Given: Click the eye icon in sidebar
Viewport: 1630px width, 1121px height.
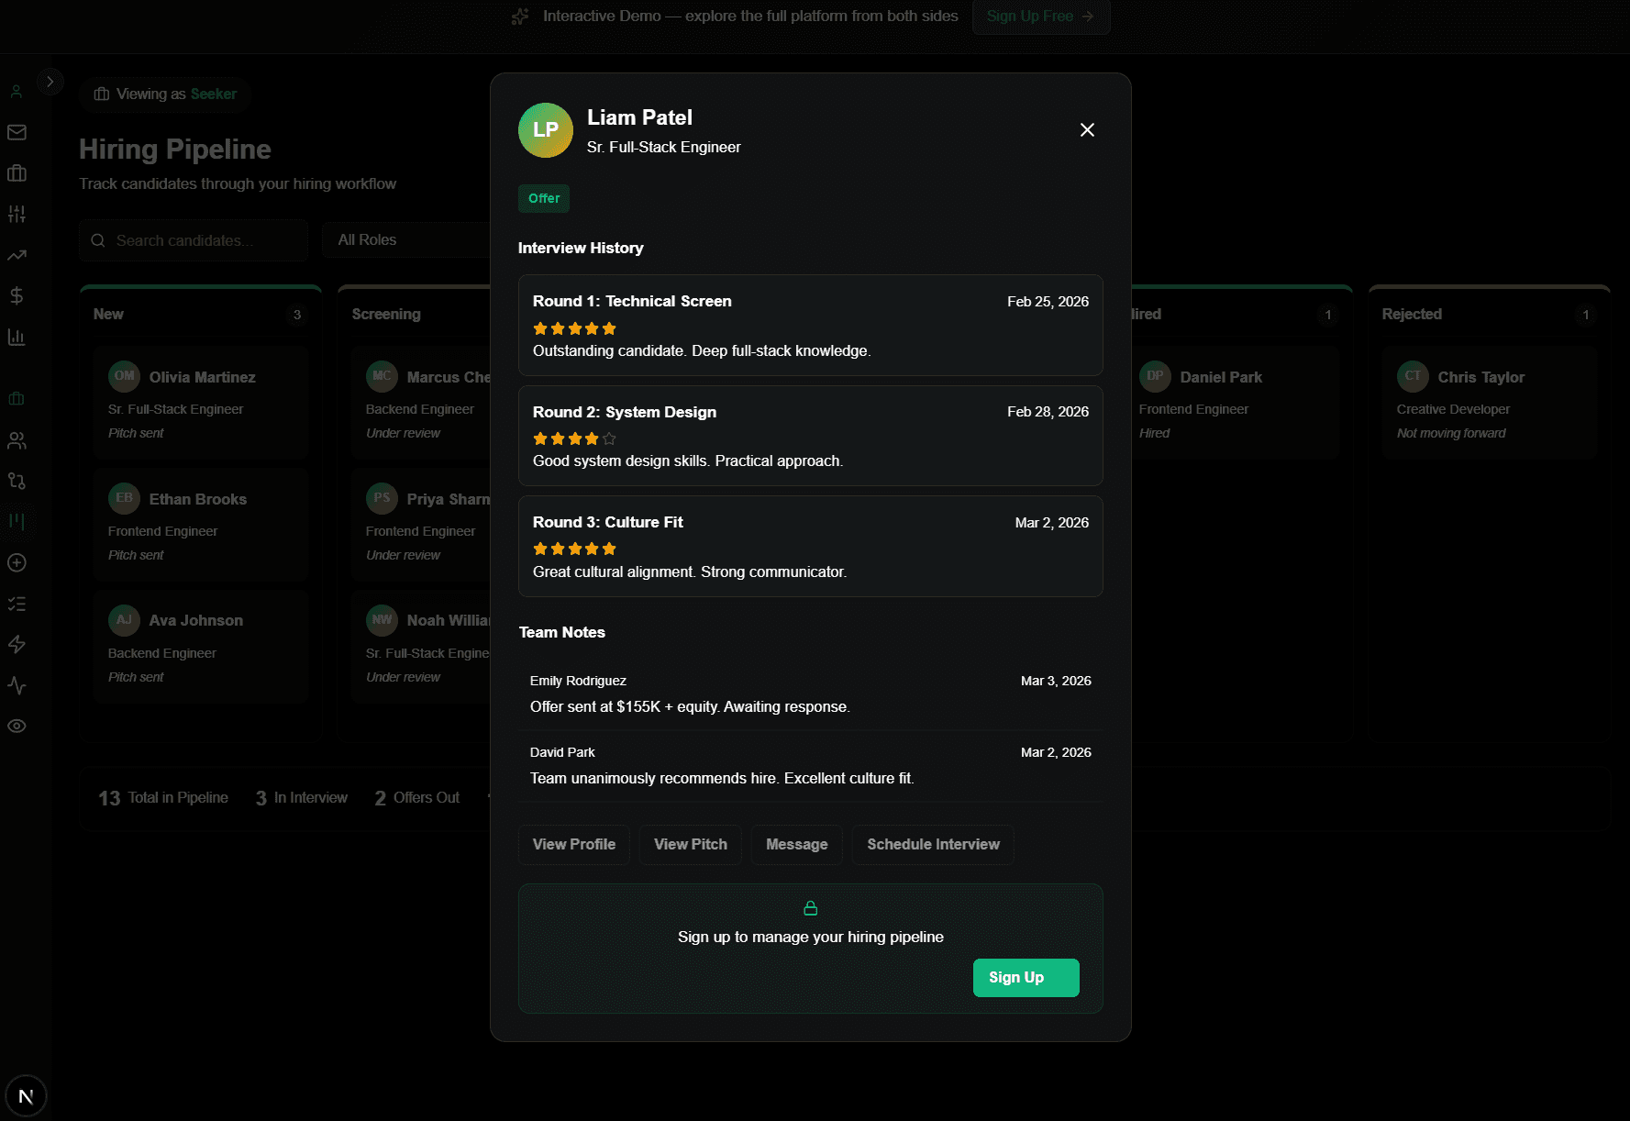Looking at the screenshot, I should coord(17,727).
